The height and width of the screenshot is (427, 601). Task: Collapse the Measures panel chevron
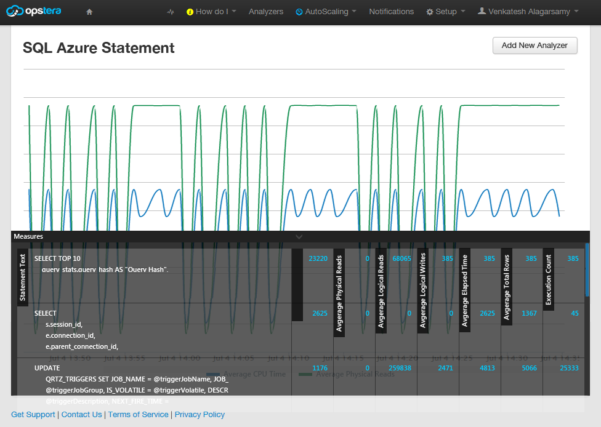[x=299, y=237]
